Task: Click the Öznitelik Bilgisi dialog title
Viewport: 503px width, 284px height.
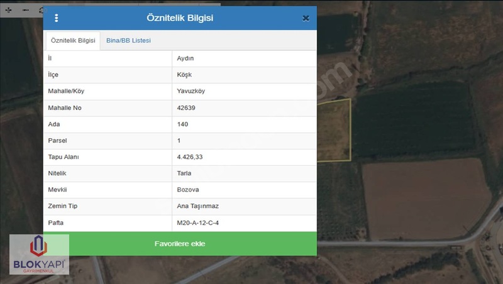Action: 180,18
